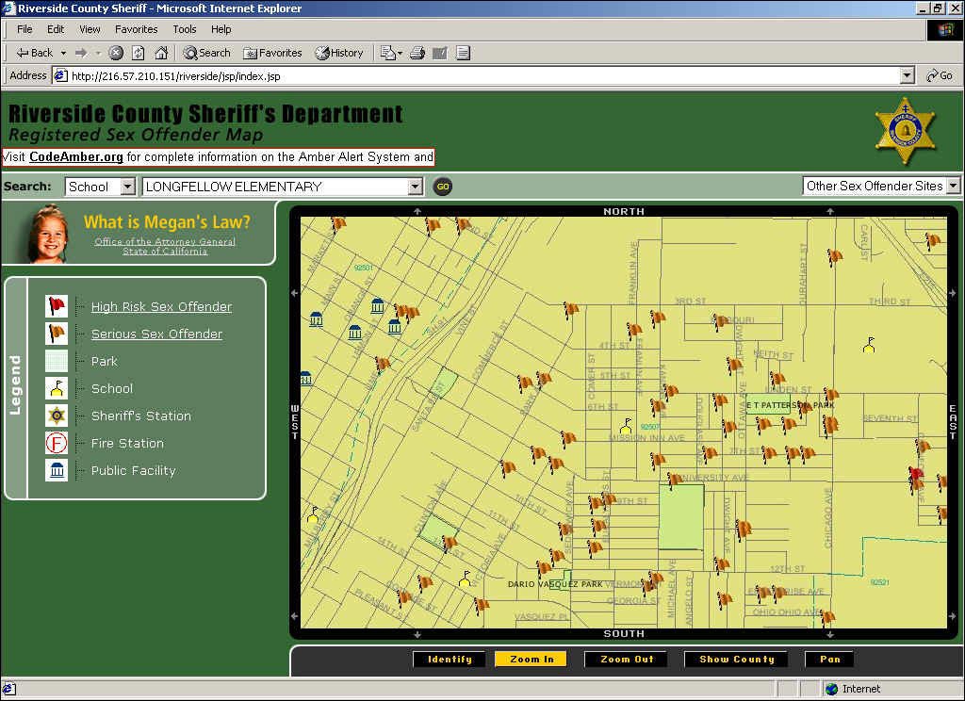Click the Dario Vasquez Park label
Image resolution: width=965 pixels, height=701 pixels.
click(554, 584)
